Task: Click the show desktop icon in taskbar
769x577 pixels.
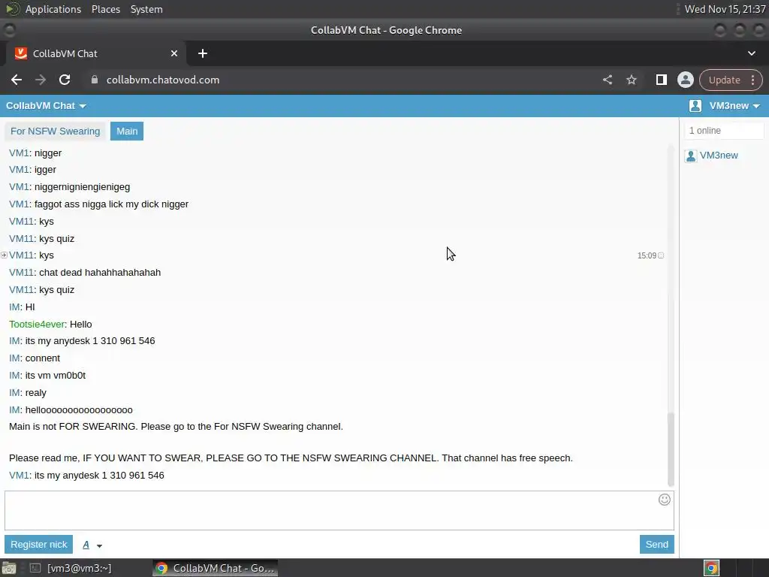Action: click(9, 568)
